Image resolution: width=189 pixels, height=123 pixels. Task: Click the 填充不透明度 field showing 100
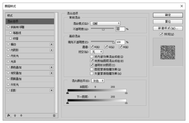(x=120, y=42)
